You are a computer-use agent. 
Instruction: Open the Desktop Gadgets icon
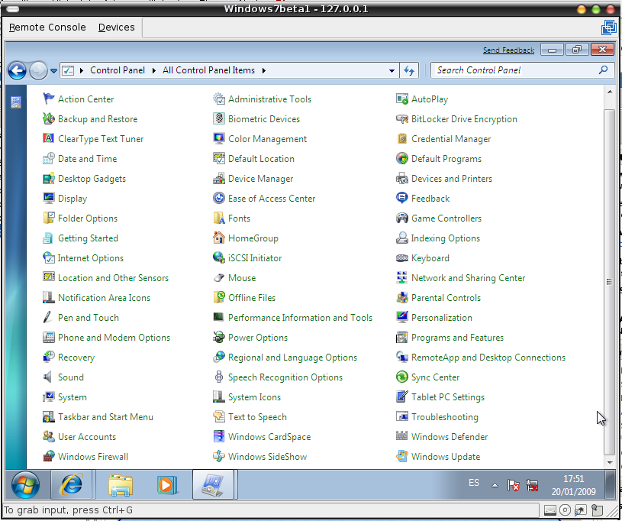(48, 178)
